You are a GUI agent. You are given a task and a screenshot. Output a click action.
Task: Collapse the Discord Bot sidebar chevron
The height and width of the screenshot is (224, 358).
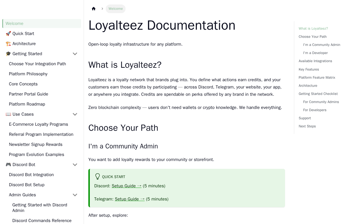75,165
